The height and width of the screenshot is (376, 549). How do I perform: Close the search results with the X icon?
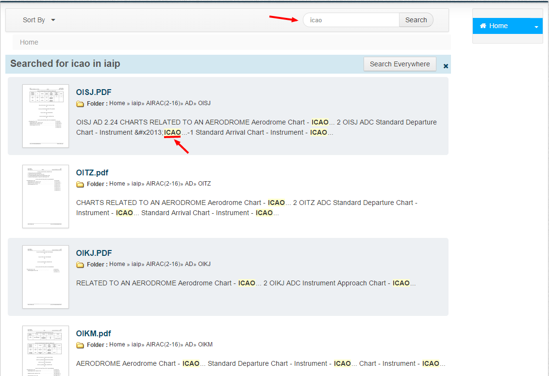click(446, 66)
